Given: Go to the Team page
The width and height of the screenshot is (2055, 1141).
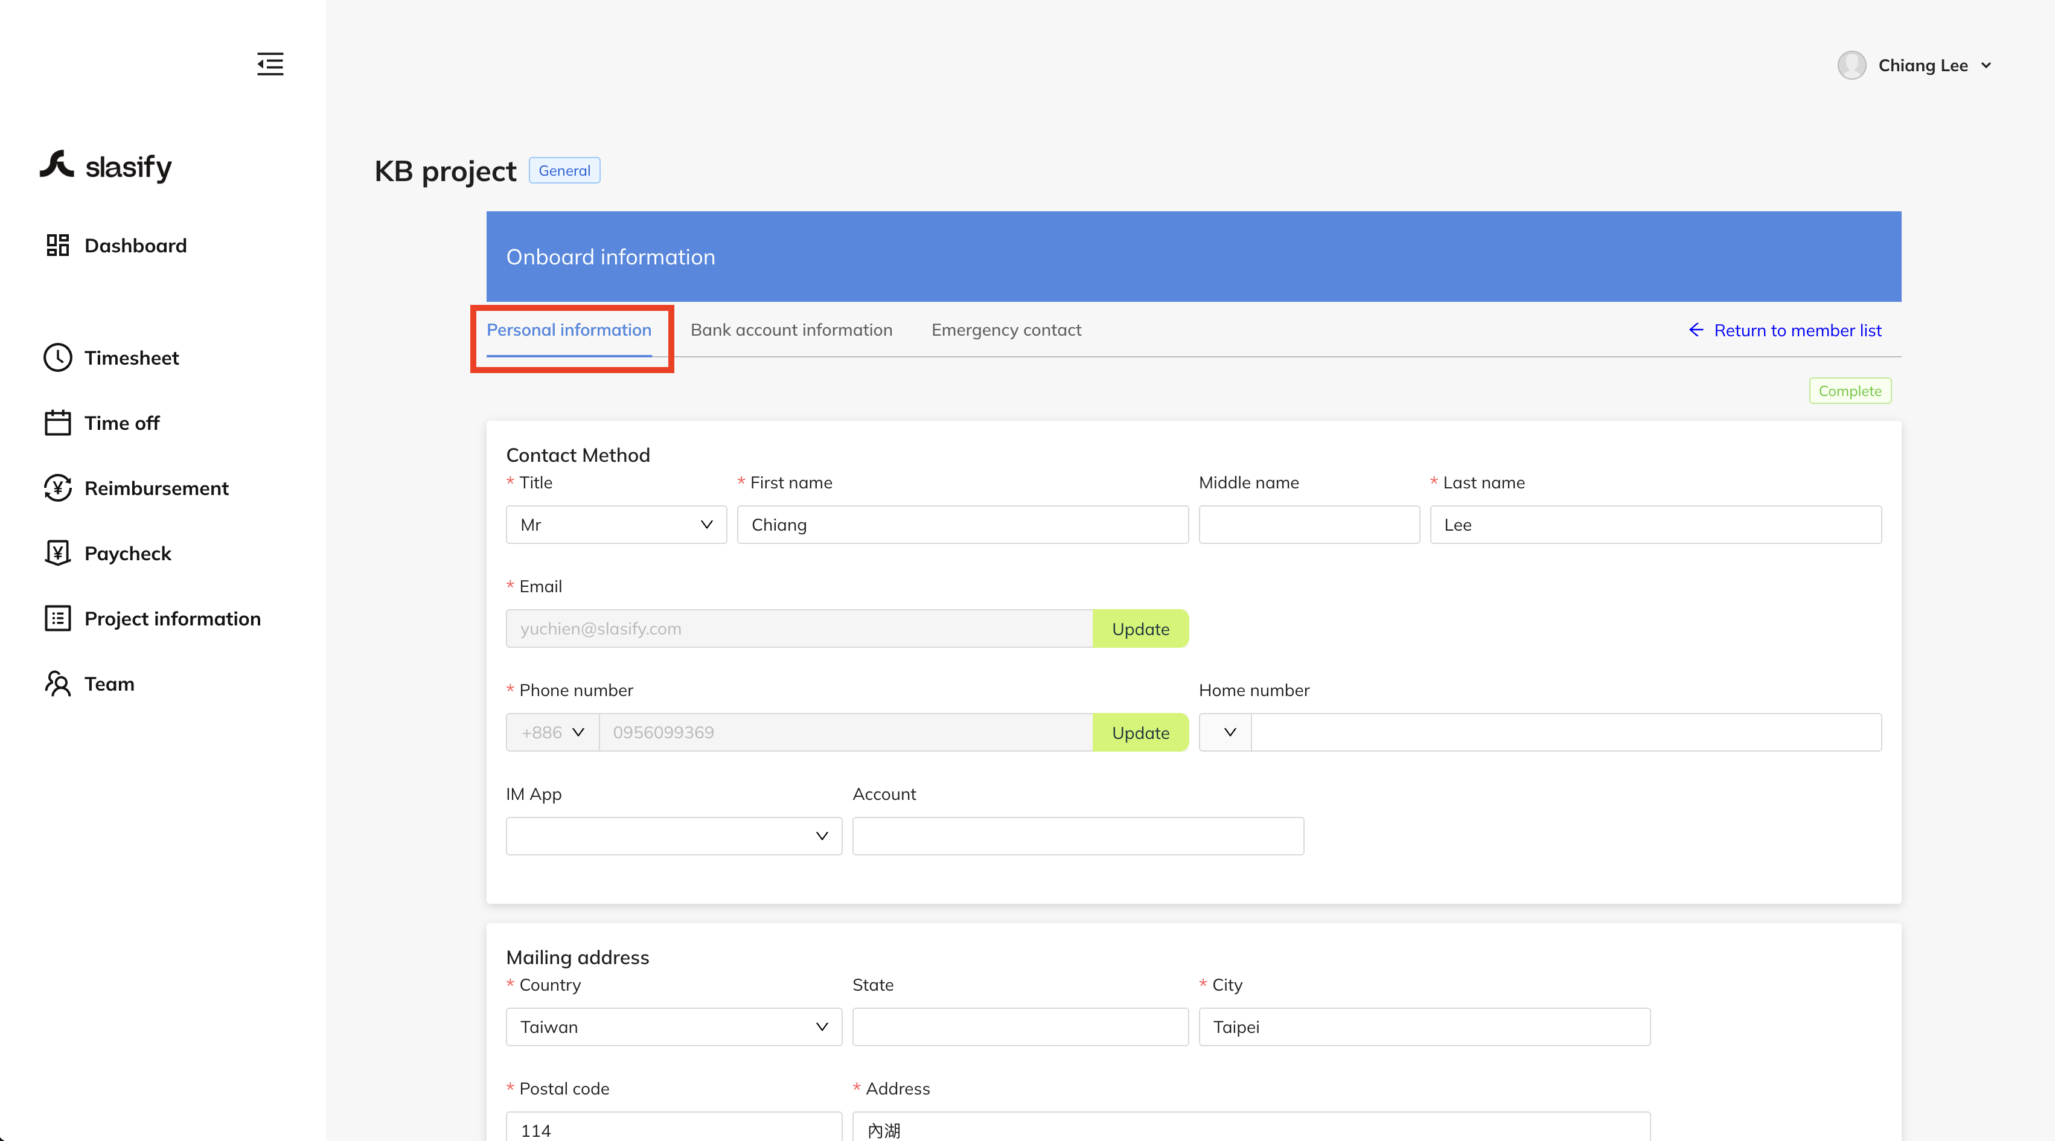Looking at the screenshot, I should [109, 684].
